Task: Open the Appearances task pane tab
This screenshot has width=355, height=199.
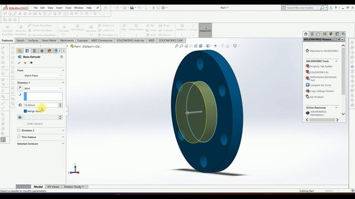Action: 331,34
